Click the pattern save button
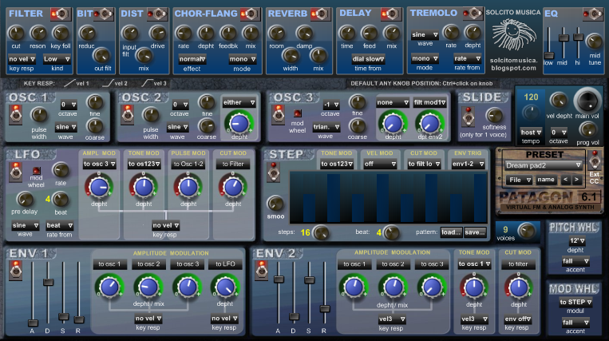 [x=475, y=232]
